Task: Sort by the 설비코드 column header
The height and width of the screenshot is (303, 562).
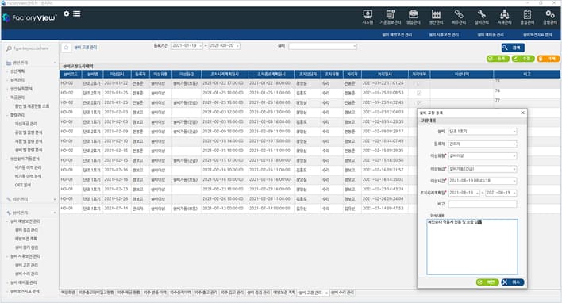Action: (71, 74)
